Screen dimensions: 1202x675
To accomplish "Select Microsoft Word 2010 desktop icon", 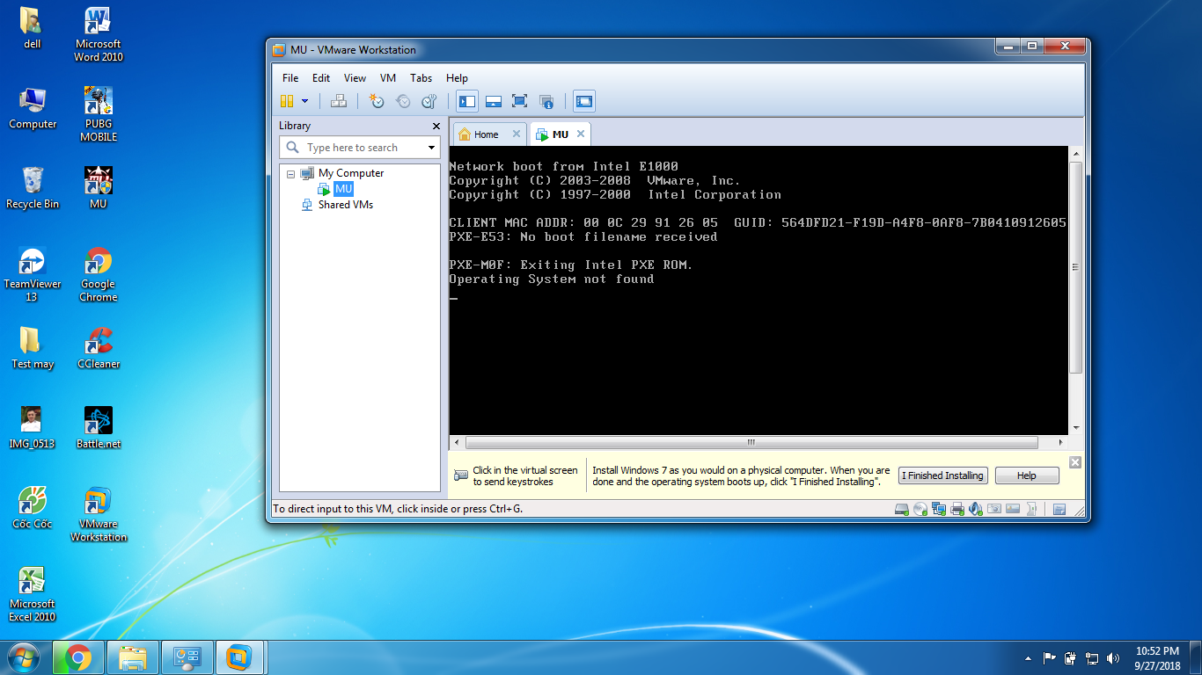I will coord(99,35).
